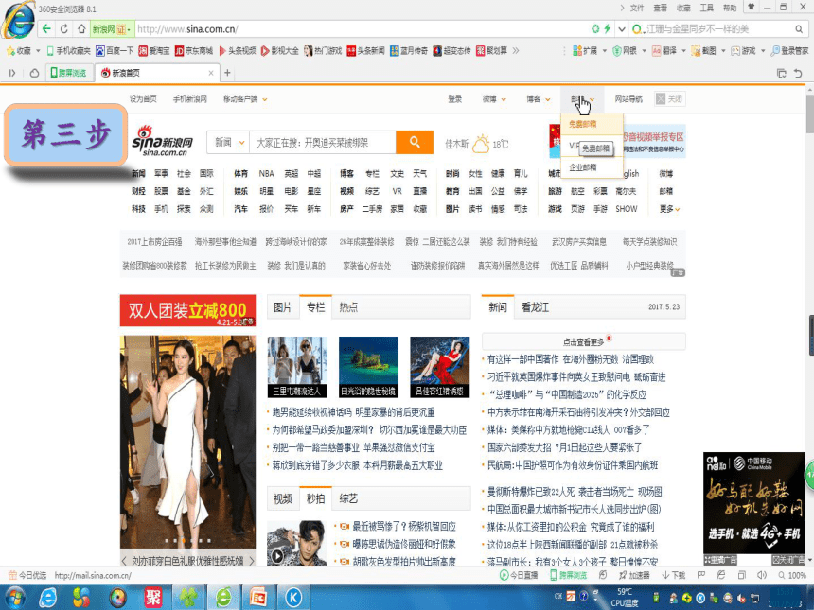Click the 100% zoom control

792,575
